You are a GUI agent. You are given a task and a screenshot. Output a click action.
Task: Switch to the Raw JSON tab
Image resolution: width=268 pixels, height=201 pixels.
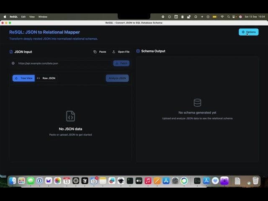[x=46, y=78]
